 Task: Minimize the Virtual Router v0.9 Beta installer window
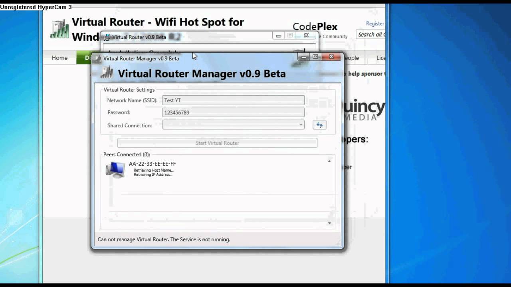[x=278, y=35]
